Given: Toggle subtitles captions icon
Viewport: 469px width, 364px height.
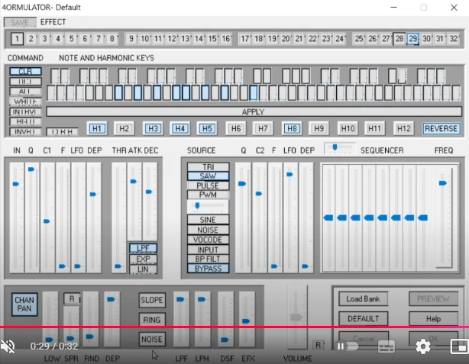Looking at the screenshot, I should click(387, 346).
